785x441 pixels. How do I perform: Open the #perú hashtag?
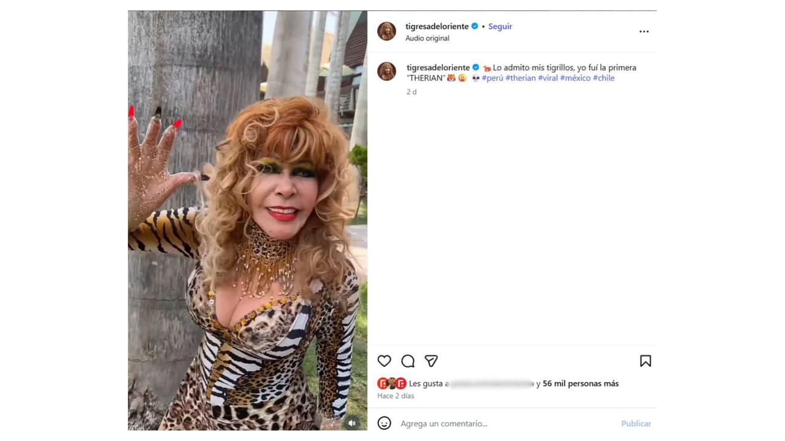(492, 78)
